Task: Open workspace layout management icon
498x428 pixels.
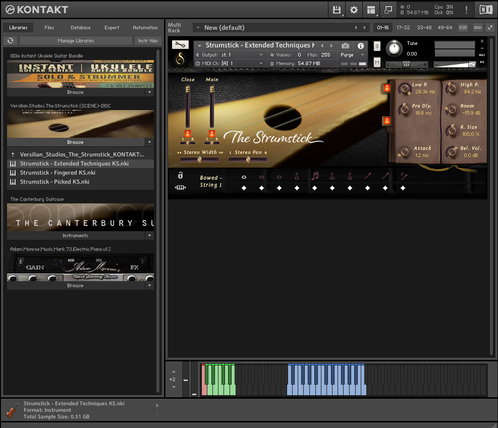Action: 371,10
